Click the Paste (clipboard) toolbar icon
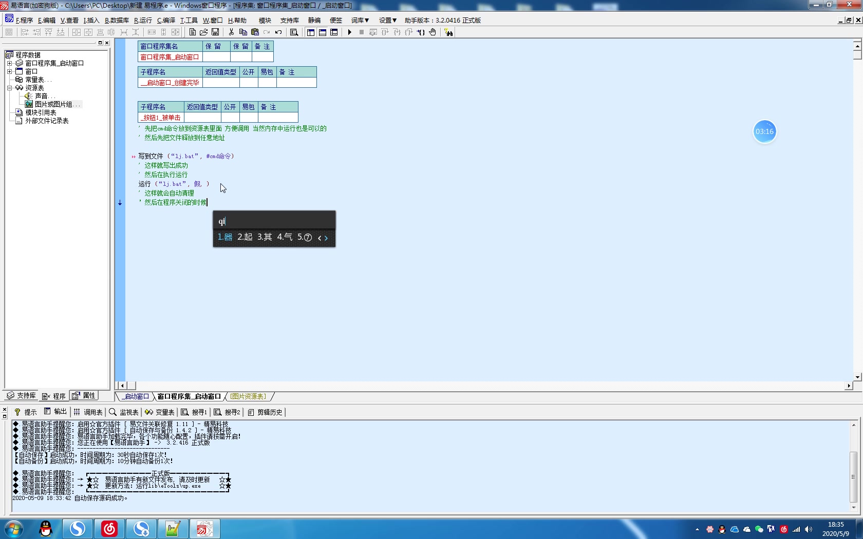The image size is (863, 539). point(255,32)
